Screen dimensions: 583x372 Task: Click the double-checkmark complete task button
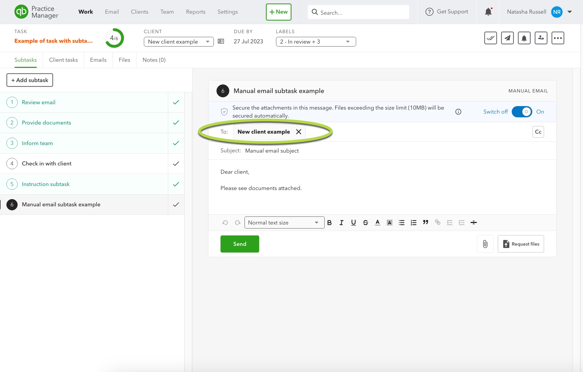point(490,38)
